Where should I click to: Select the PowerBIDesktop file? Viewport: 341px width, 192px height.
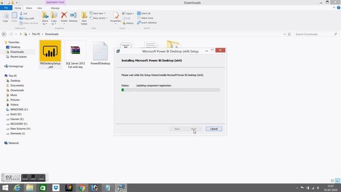[100, 53]
